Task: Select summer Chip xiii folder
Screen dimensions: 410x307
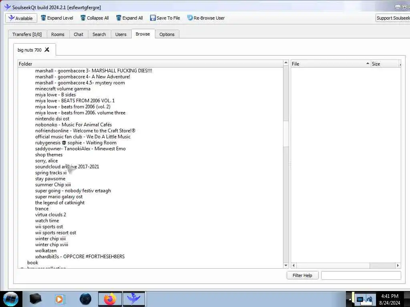Action: [x=53, y=185]
